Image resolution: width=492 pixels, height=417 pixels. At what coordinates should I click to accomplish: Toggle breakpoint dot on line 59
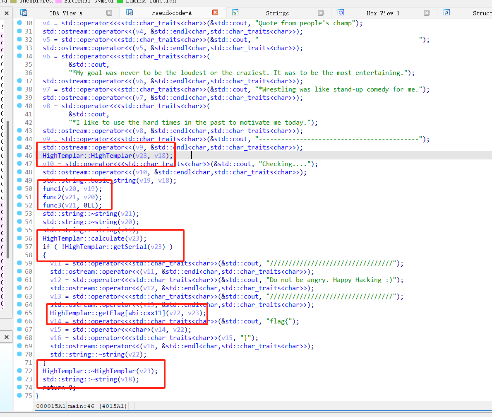pyautogui.click(x=19, y=263)
